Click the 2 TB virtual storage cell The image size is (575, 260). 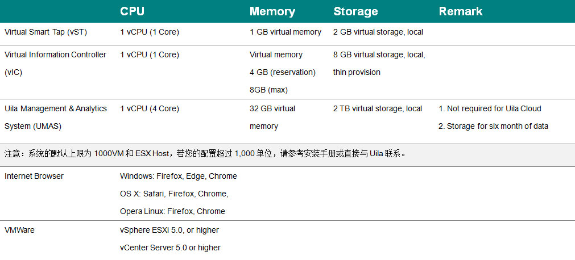tap(378, 109)
